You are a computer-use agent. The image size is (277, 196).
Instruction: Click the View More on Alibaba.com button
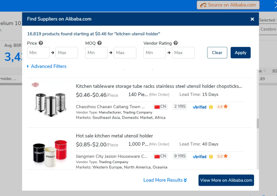[x=226, y=180]
